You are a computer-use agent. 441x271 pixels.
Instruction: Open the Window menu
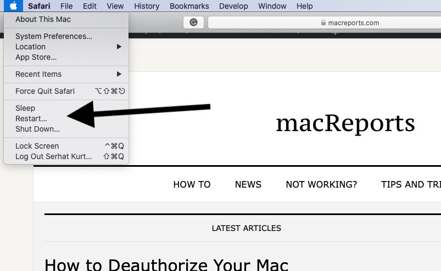click(x=272, y=6)
